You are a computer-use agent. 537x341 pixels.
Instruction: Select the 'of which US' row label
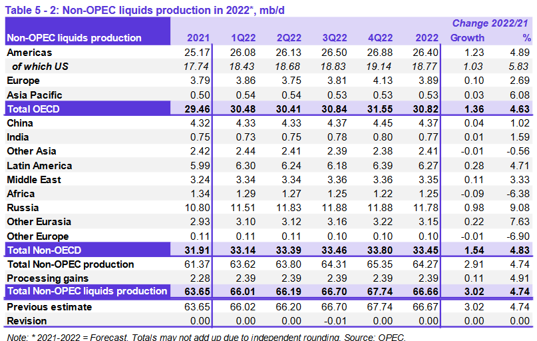tap(40, 66)
